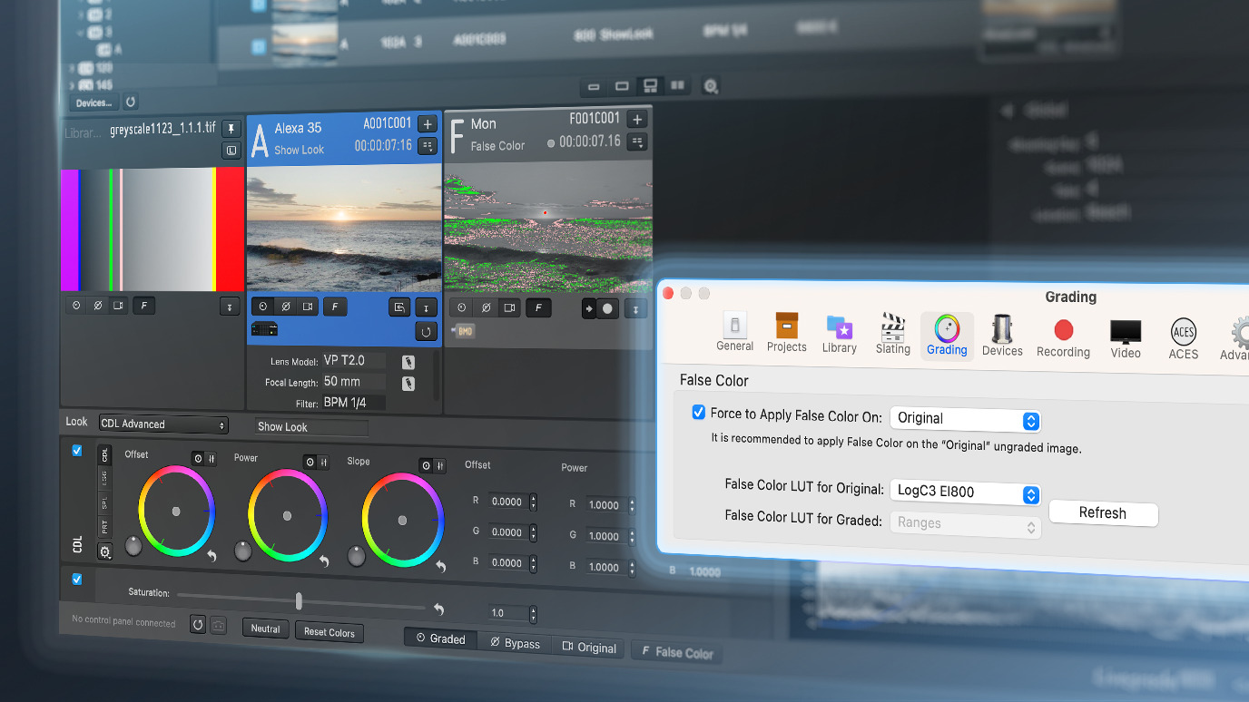Reset the Slope color wheel with its undo arrow

coord(441,567)
